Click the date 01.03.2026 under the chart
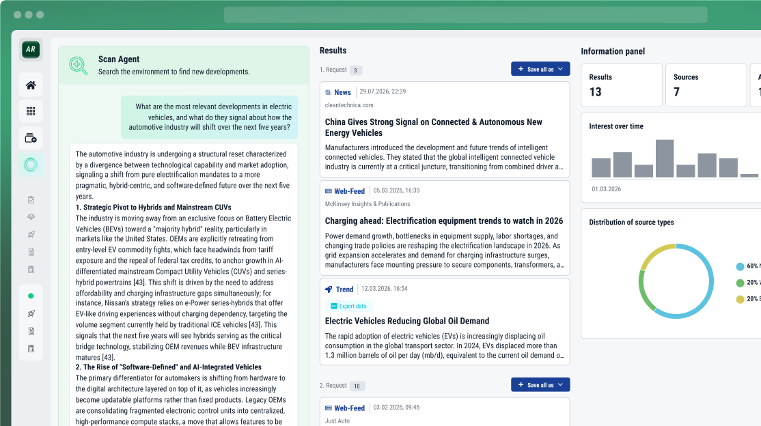761x426 pixels. [606, 189]
